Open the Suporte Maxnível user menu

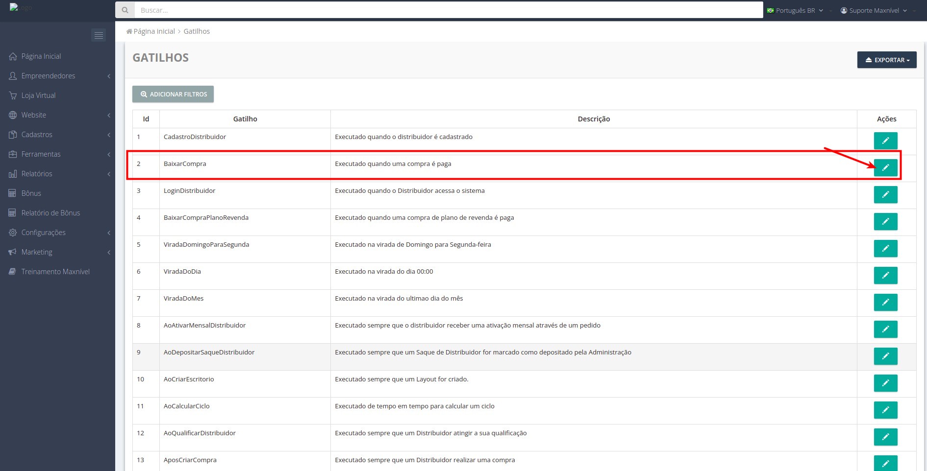point(874,10)
